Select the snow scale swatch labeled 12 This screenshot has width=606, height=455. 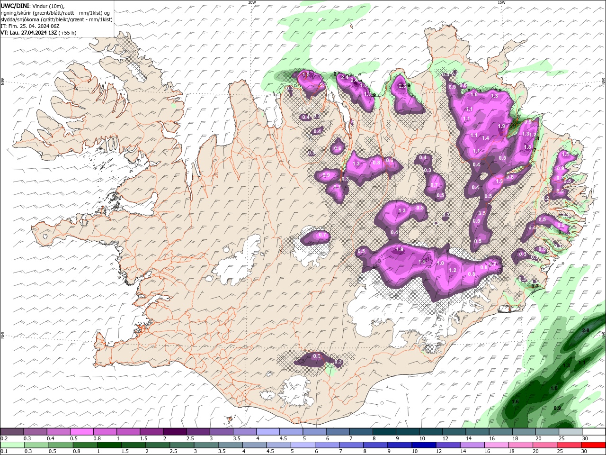click(x=454, y=432)
